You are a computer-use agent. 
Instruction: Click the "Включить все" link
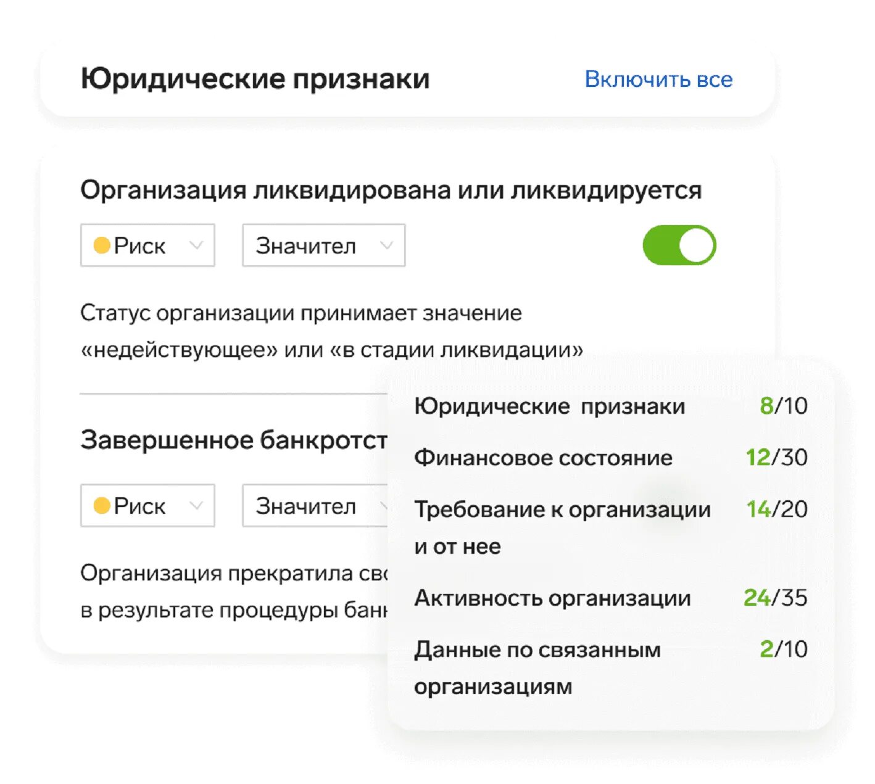tap(658, 80)
